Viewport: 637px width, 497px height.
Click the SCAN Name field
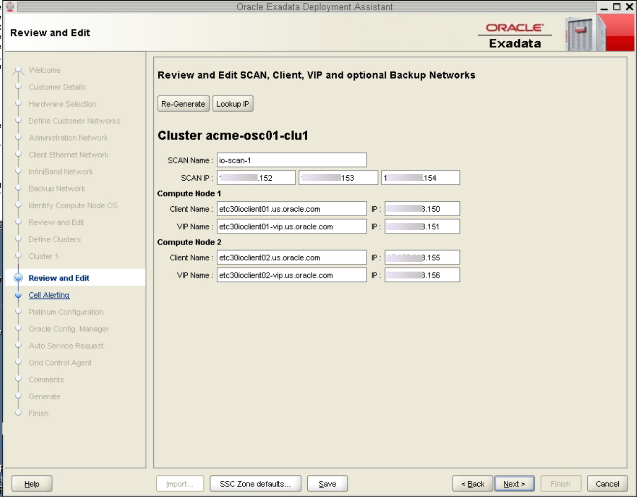(x=291, y=160)
